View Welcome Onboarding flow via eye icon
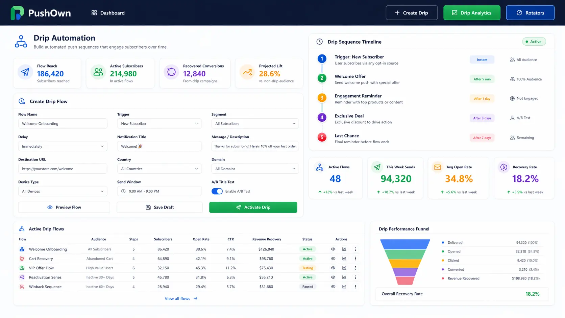 333,249
